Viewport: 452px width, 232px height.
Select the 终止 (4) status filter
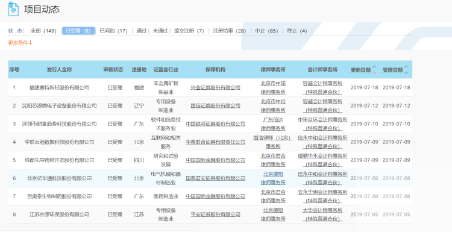[x=297, y=31]
